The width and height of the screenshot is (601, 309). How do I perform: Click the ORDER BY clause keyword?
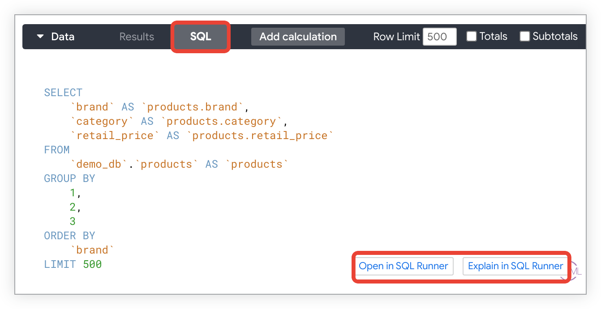69,236
